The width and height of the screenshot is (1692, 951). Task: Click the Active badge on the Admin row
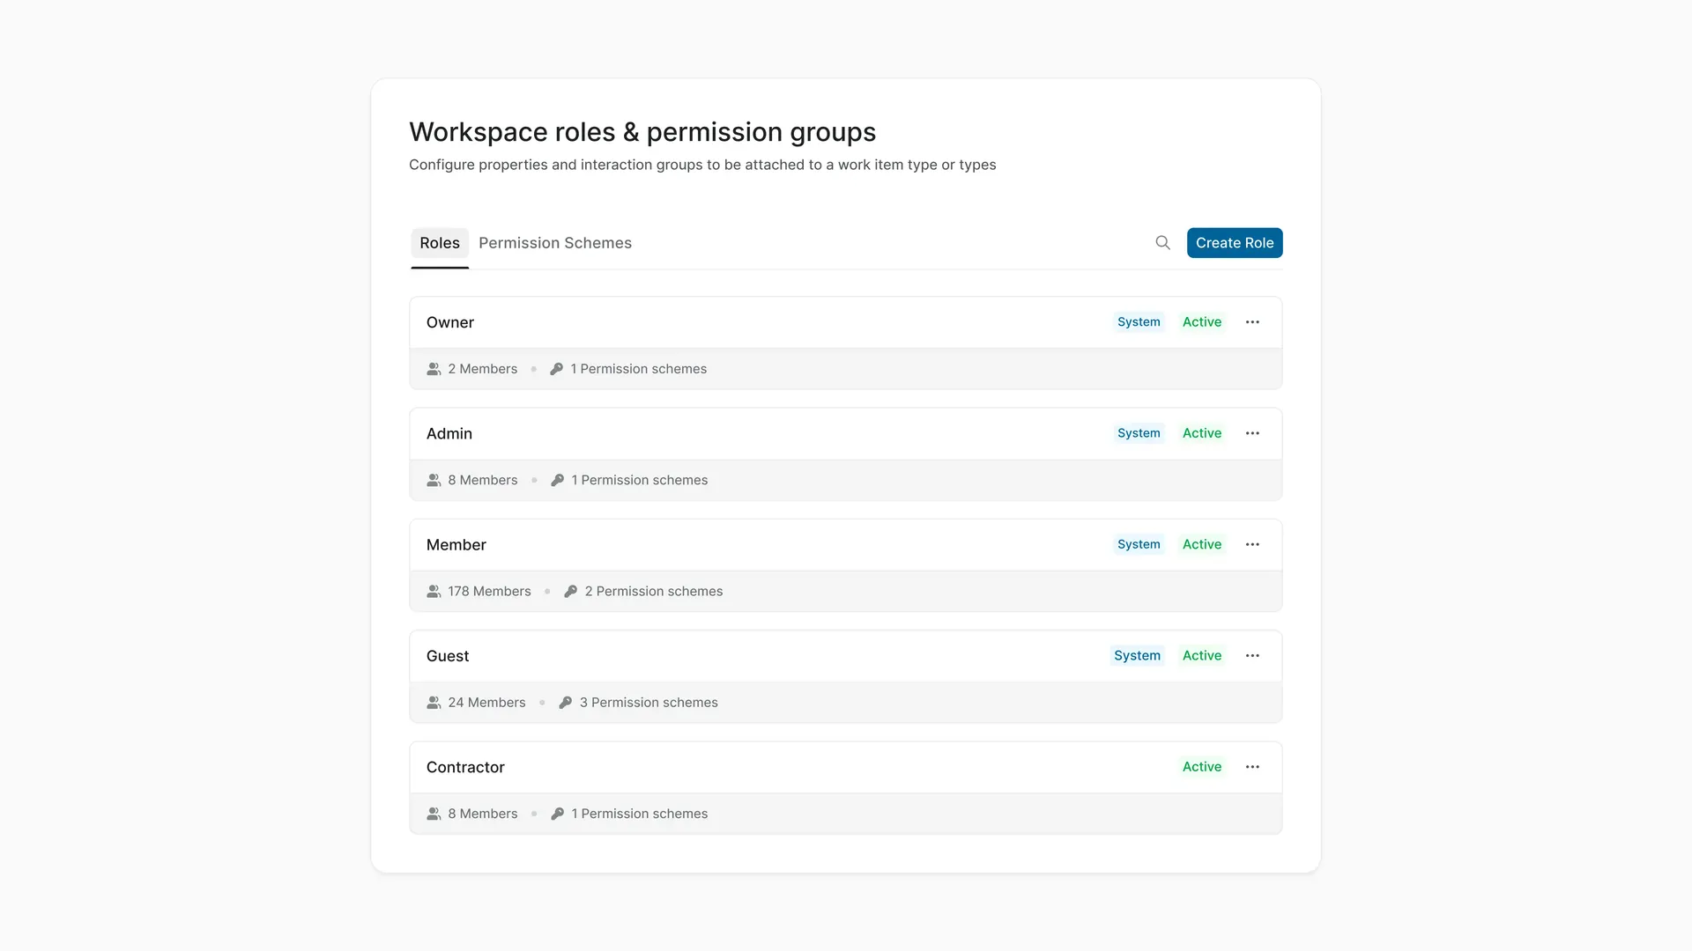pos(1202,433)
